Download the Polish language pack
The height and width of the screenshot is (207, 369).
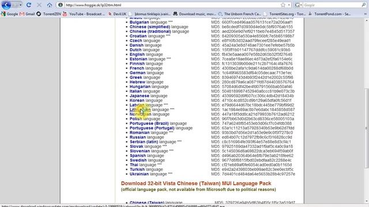pyautogui.click(x=136, y=119)
